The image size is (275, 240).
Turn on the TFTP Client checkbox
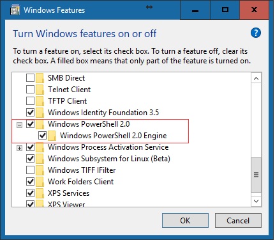pyautogui.click(x=30, y=101)
